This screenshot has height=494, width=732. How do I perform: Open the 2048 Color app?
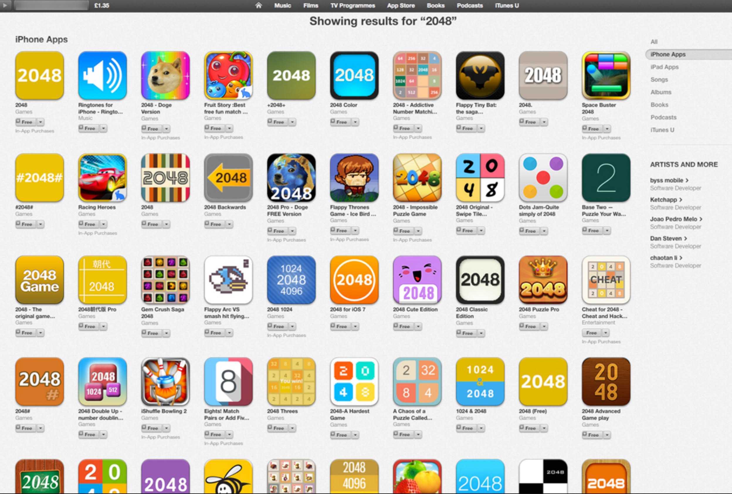pyautogui.click(x=353, y=76)
